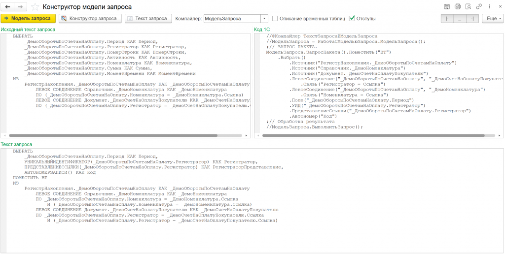Click the АВТОНОМЕРЗАПИСИ() КАК Код line
This screenshot has width=505, height=254.
pos(60,172)
